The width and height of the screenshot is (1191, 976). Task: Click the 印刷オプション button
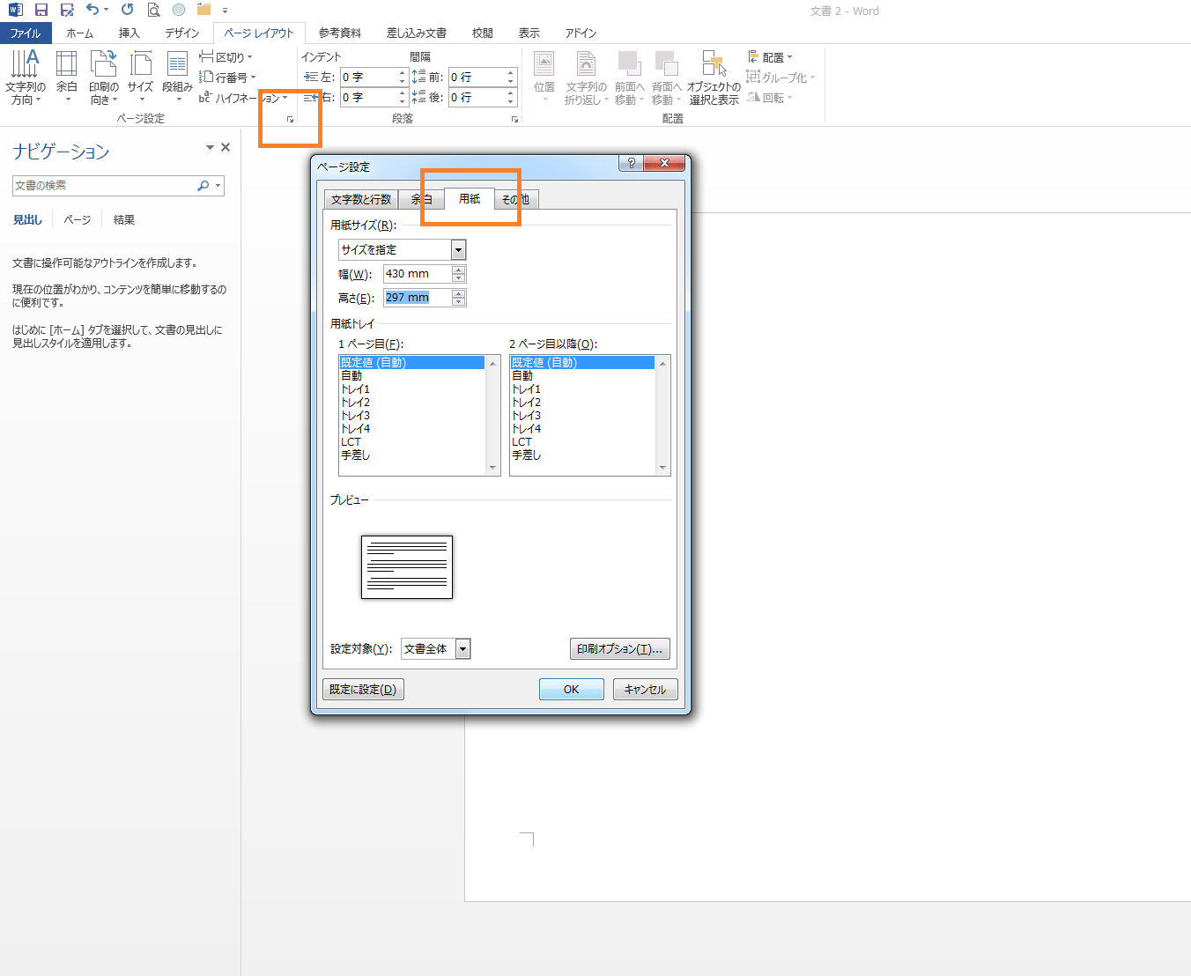[x=620, y=649]
